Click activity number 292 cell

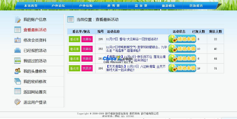100,49
